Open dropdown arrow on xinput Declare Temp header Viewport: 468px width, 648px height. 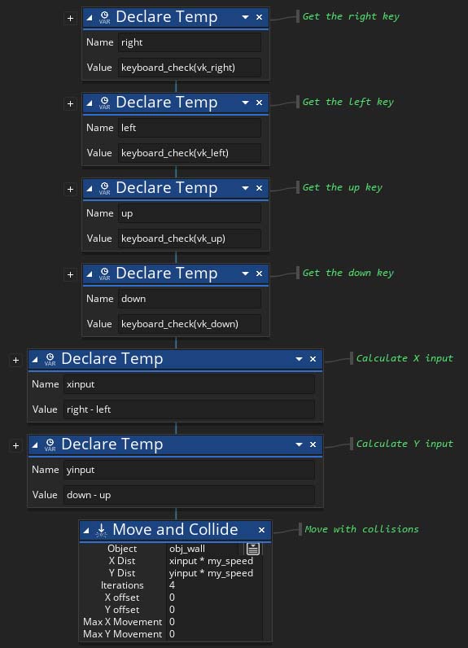pos(299,359)
